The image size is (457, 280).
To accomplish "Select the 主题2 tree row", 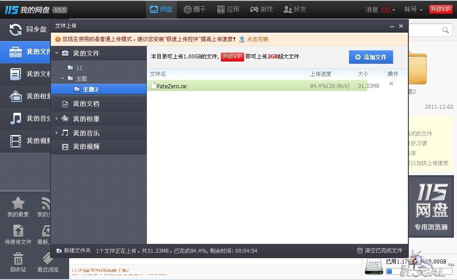I will (99, 89).
